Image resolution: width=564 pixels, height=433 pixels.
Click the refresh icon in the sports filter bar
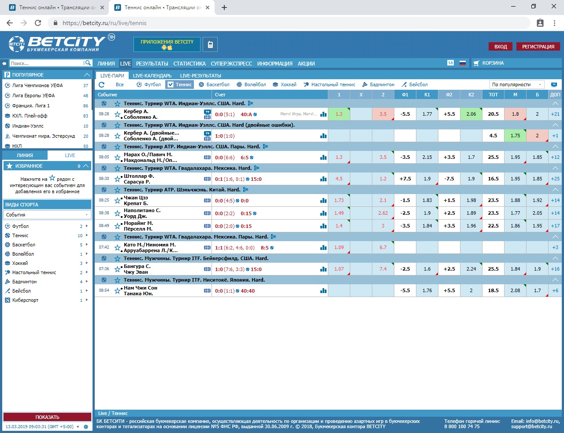(x=102, y=84)
